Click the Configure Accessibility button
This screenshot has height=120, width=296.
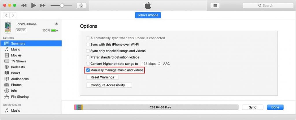tap(109, 85)
